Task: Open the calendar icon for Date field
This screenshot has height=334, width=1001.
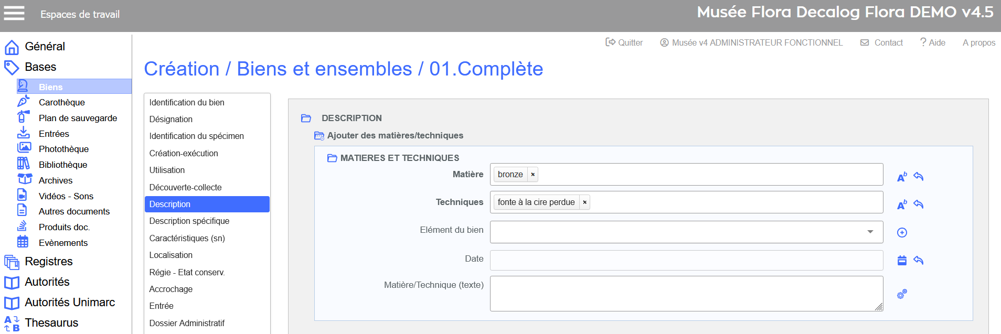Action: [x=902, y=260]
